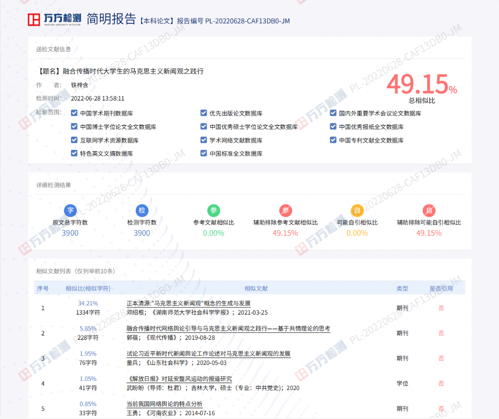Viewport: 499px width, 419px height.
Task: Click the 是否引用 column header
Action: (x=441, y=289)
